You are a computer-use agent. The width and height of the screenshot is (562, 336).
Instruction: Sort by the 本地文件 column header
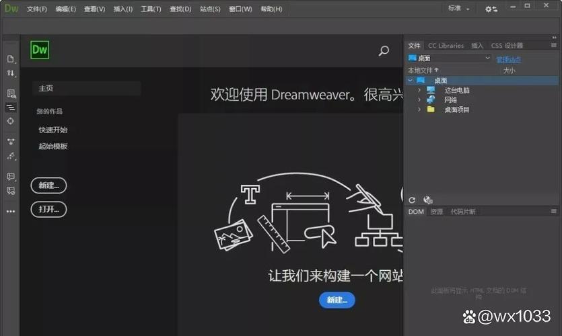[423, 70]
